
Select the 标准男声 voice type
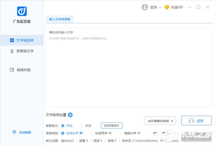pyautogui.click(x=92, y=133)
